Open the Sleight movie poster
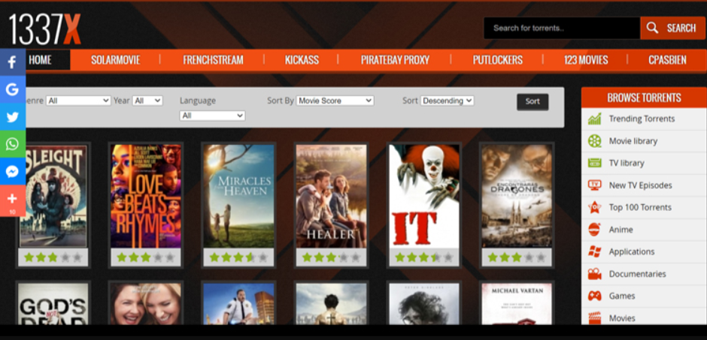707x340 pixels. click(53, 196)
